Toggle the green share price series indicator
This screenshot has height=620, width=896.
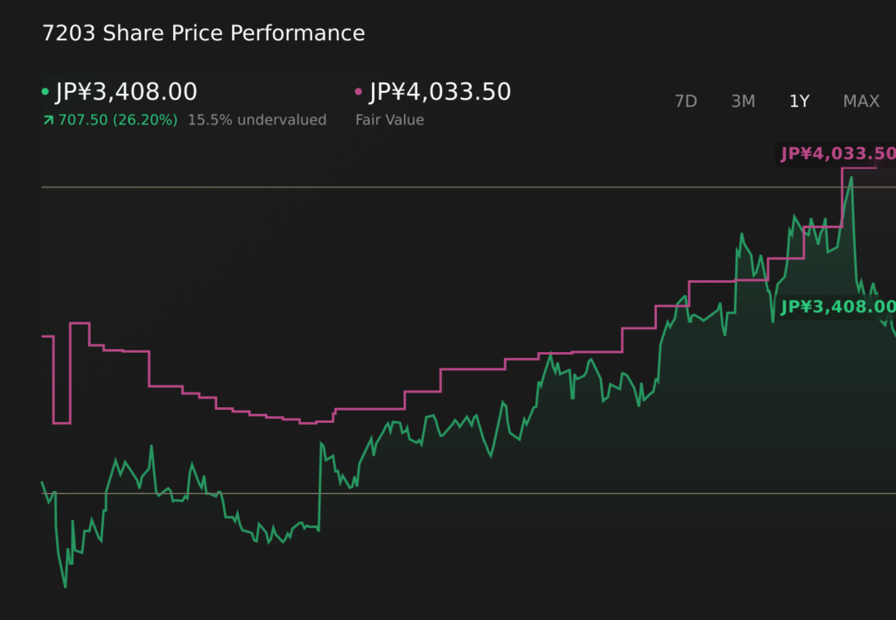pos(45,91)
